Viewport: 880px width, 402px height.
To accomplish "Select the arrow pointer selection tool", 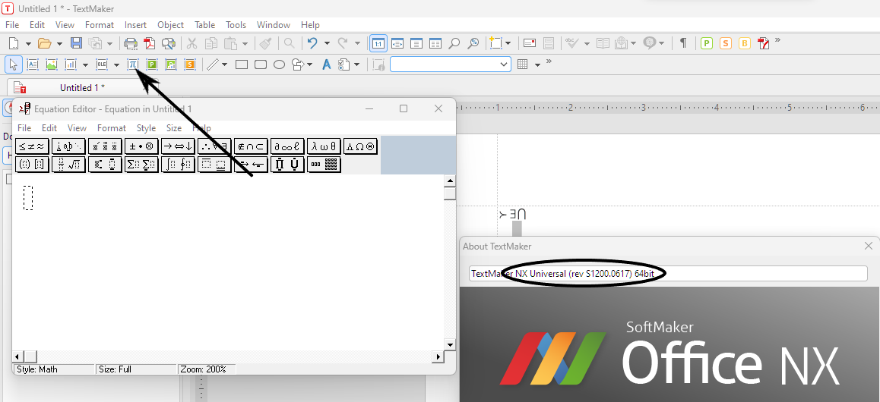I will 14,64.
